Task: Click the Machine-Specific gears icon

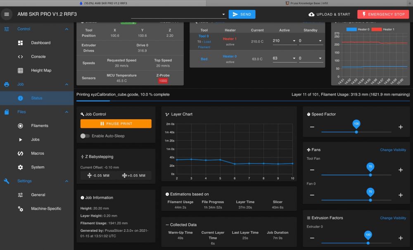Action: (20, 209)
